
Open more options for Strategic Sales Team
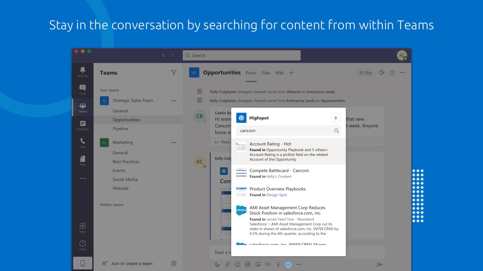tap(174, 101)
